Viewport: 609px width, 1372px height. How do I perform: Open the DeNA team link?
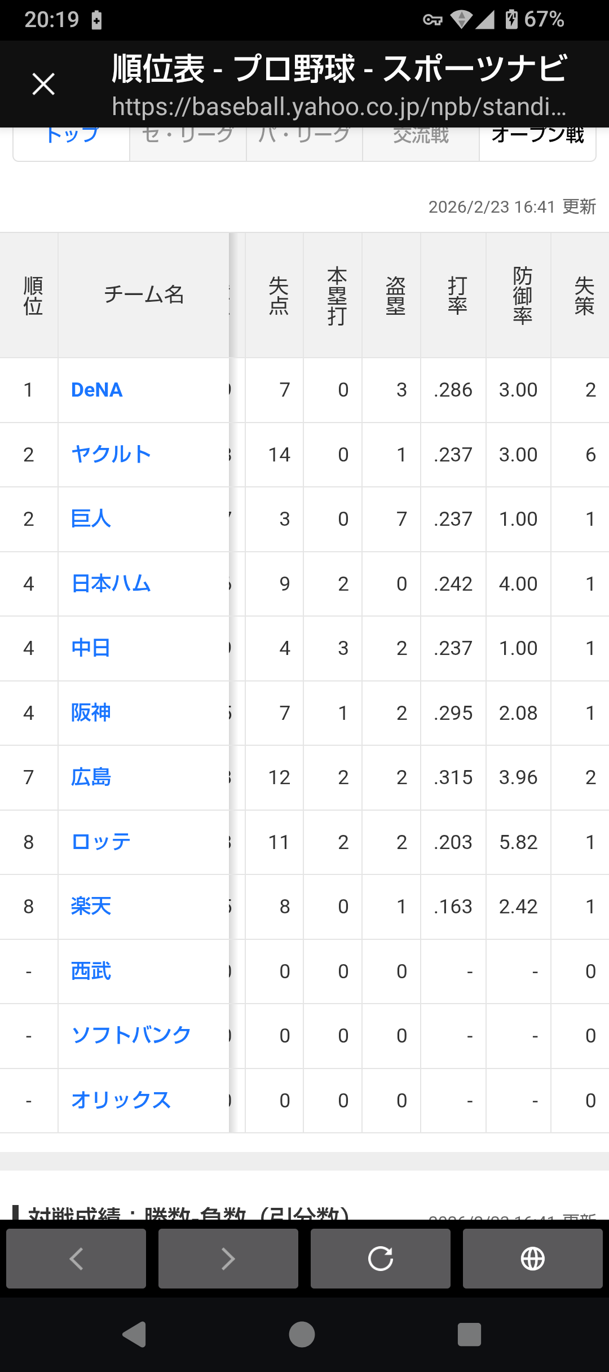97,390
